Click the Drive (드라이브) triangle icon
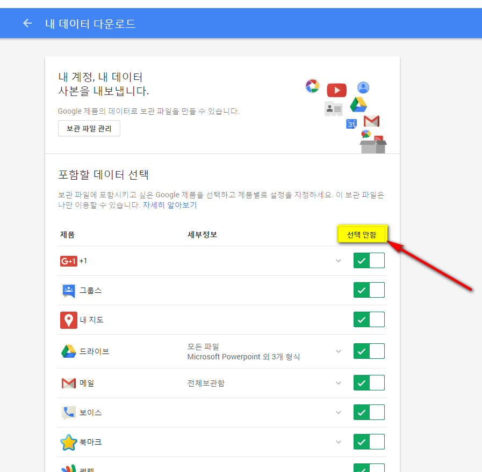 (69, 351)
